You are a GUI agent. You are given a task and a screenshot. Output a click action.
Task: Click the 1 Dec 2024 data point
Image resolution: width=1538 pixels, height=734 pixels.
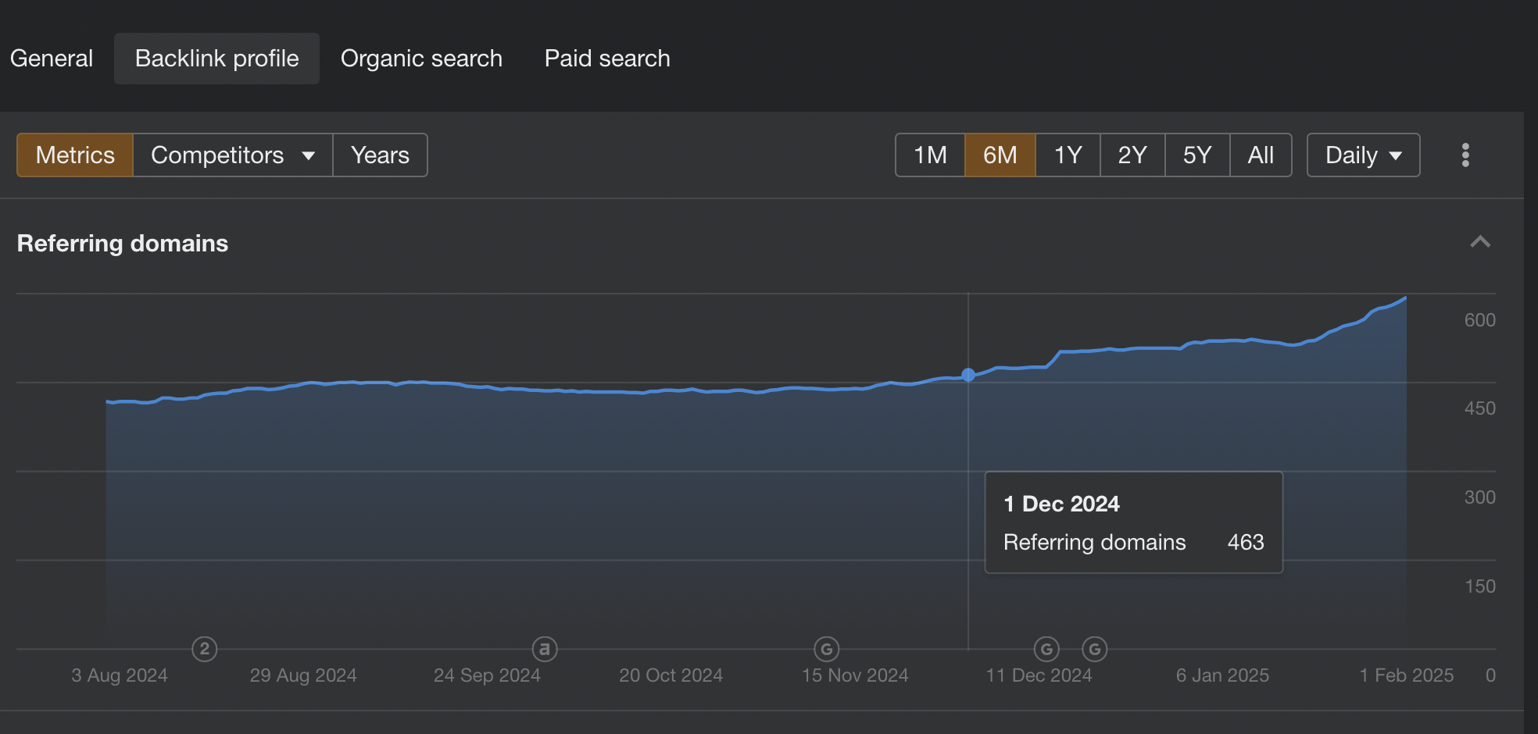[x=968, y=375]
